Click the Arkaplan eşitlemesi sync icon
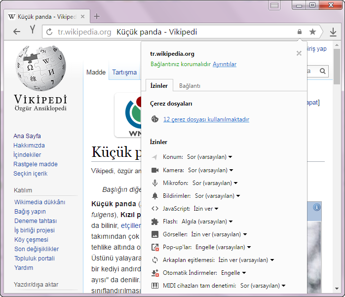 click(155, 260)
